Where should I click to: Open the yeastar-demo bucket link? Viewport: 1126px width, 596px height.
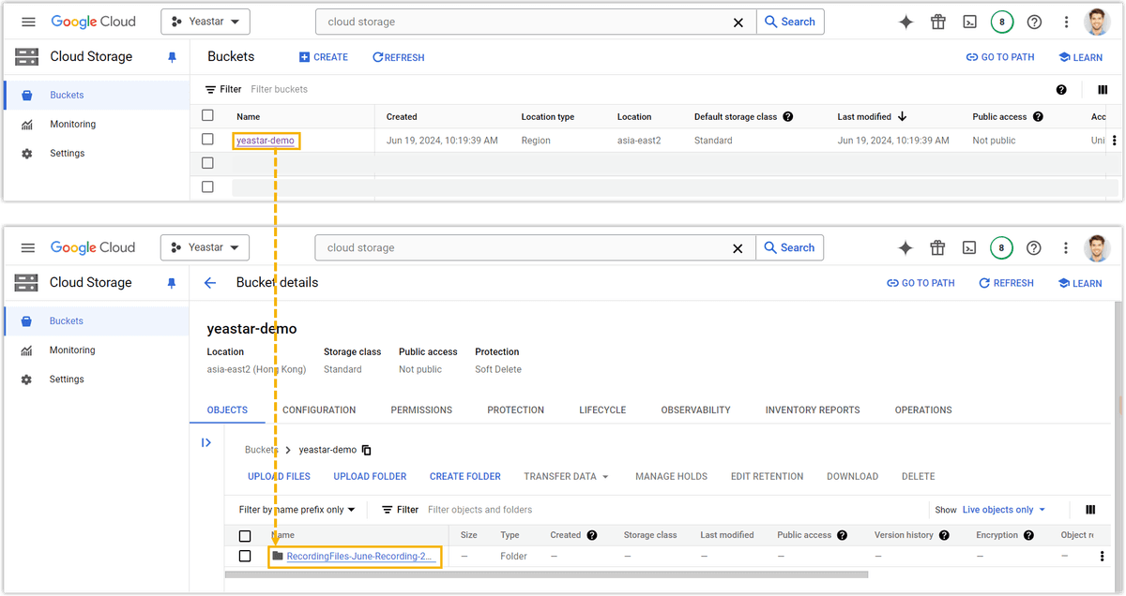coord(266,141)
